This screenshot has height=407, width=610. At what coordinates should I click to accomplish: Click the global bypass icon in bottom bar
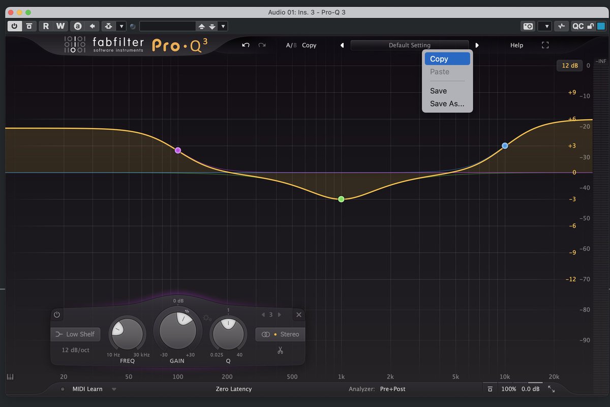[490, 389]
